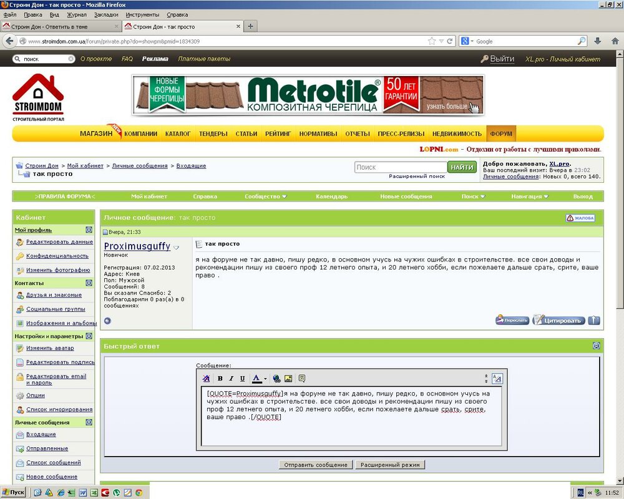Collapse the Мой профиль section
Screen dimensions: 624x499
coord(89,230)
